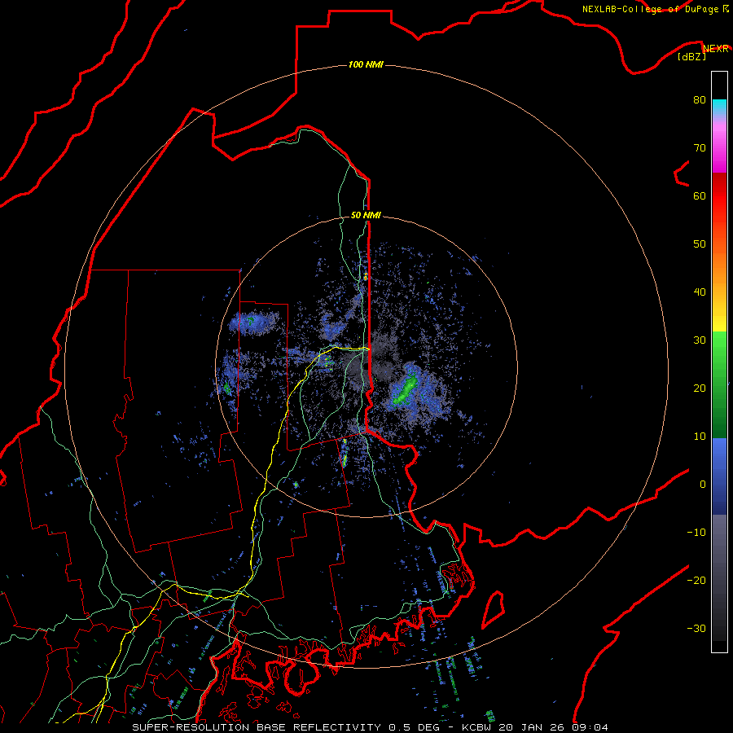Image resolution: width=733 pixels, height=733 pixels.
Task: Click the 20 JAN 26 09:04 timestamp
Action: 554,727
